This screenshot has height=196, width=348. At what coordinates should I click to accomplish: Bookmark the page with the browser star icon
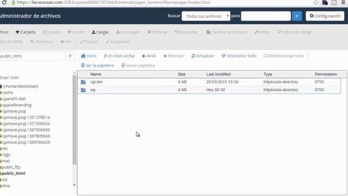(x=316, y=2)
